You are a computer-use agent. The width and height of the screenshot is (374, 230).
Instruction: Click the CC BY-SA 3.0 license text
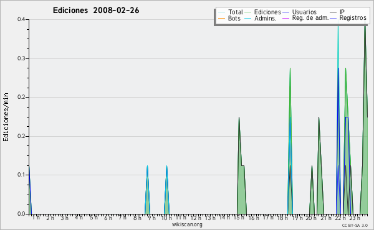click(355, 226)
